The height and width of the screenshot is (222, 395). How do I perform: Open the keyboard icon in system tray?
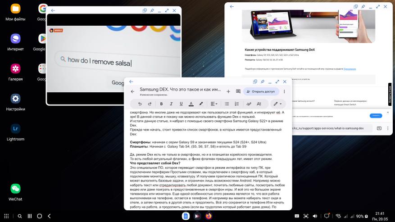click(x=297, y=216)
